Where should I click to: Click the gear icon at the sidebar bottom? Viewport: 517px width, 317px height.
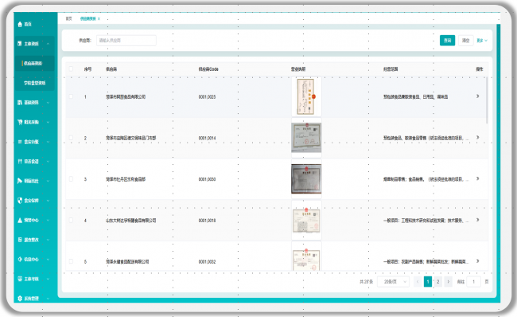20,299
